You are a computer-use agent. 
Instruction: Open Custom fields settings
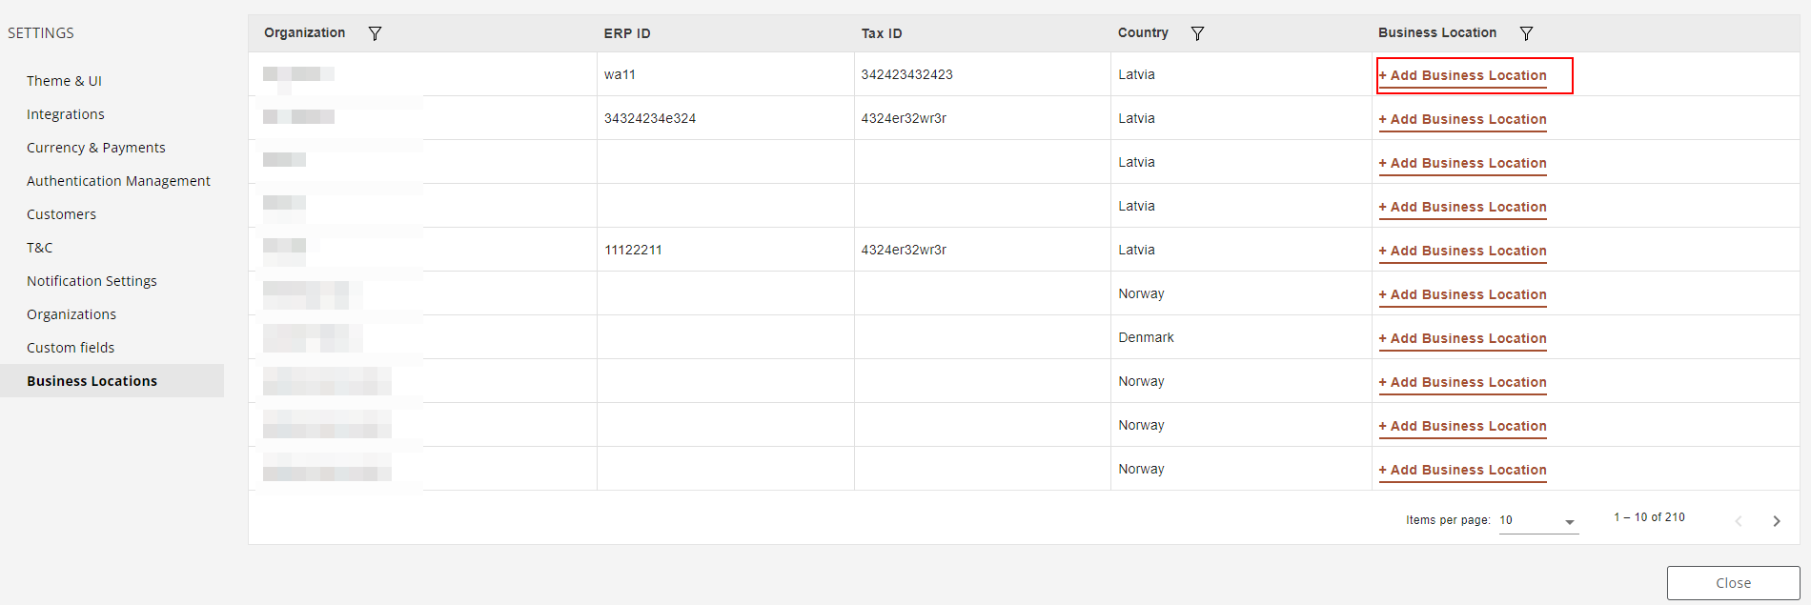coord(71,348)
